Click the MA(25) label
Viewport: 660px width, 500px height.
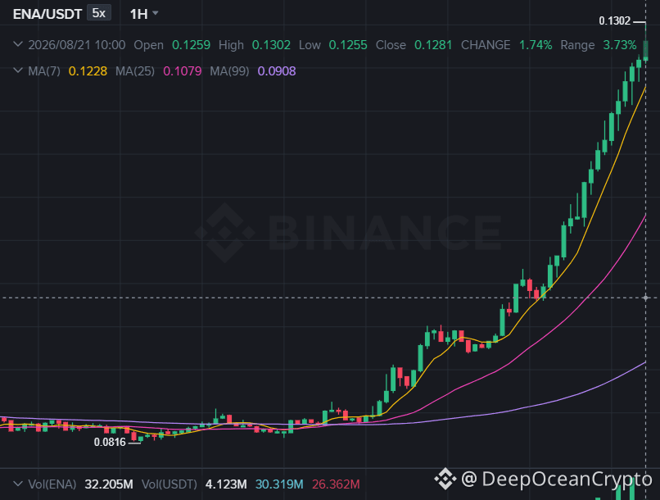coord(135,70)
